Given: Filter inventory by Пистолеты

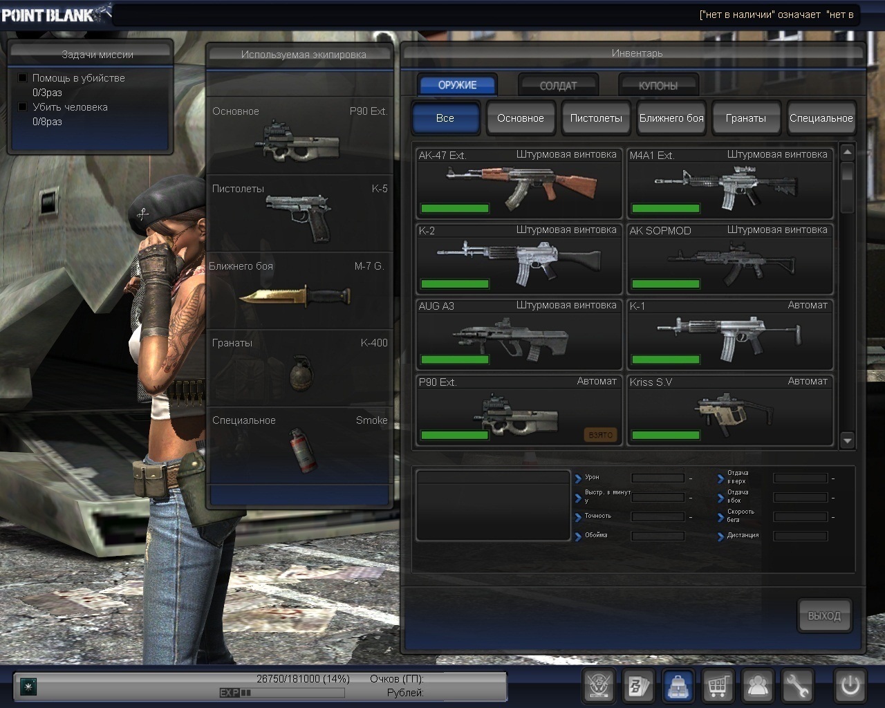Looking at the screenshot, I should 595,118.
